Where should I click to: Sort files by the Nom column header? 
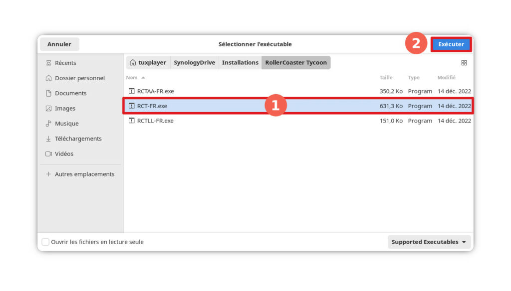pos(132,78)
